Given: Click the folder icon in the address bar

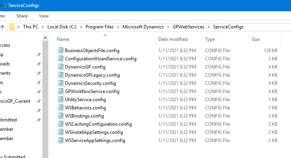Looking at the screenshot, I should 12,27.
